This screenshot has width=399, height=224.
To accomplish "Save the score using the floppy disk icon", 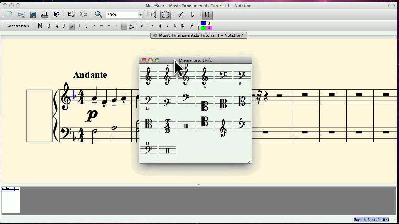I will (x=33, y=15).
